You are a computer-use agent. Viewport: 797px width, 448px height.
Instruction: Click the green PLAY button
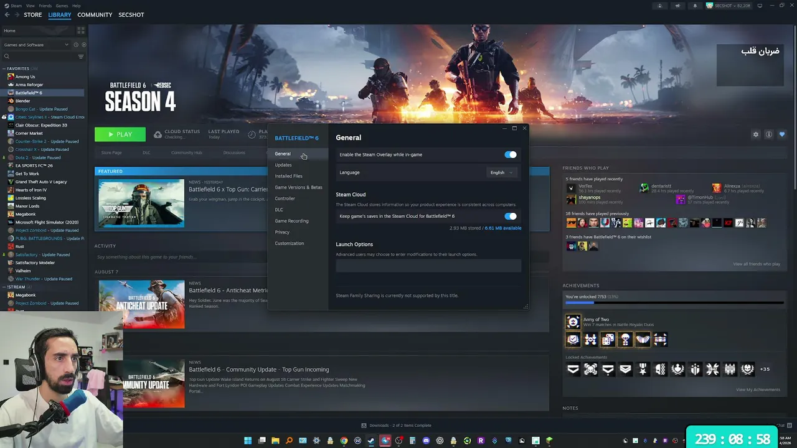click(120, 134)
